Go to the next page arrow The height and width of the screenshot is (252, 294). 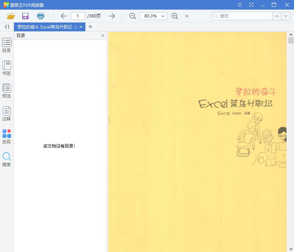pyautogui.click(x=112, y=16)
